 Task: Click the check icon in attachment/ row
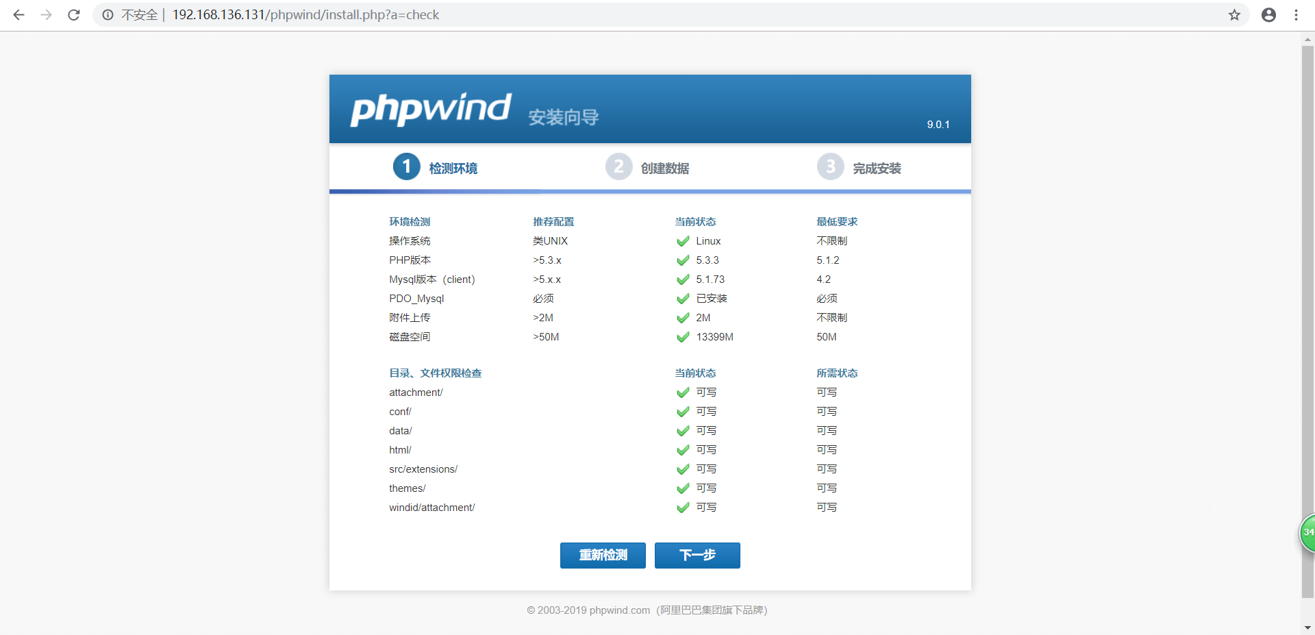point(683,393)
